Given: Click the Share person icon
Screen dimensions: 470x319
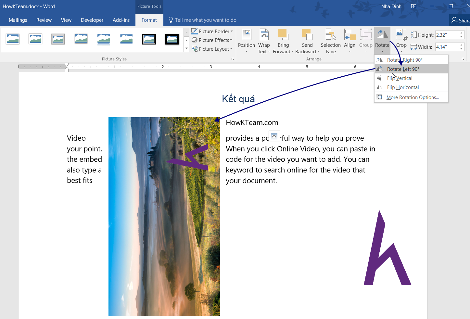Looking at the screenshot, I should pyautogui.click(x=454, y=20).
